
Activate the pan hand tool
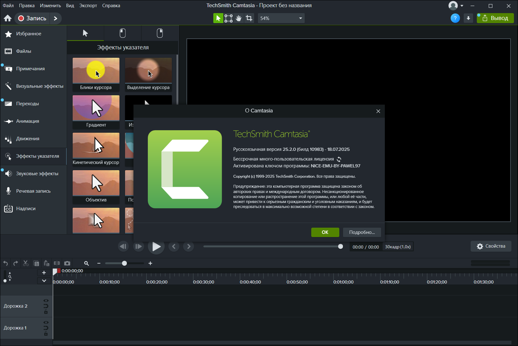[x=239, y=18]
